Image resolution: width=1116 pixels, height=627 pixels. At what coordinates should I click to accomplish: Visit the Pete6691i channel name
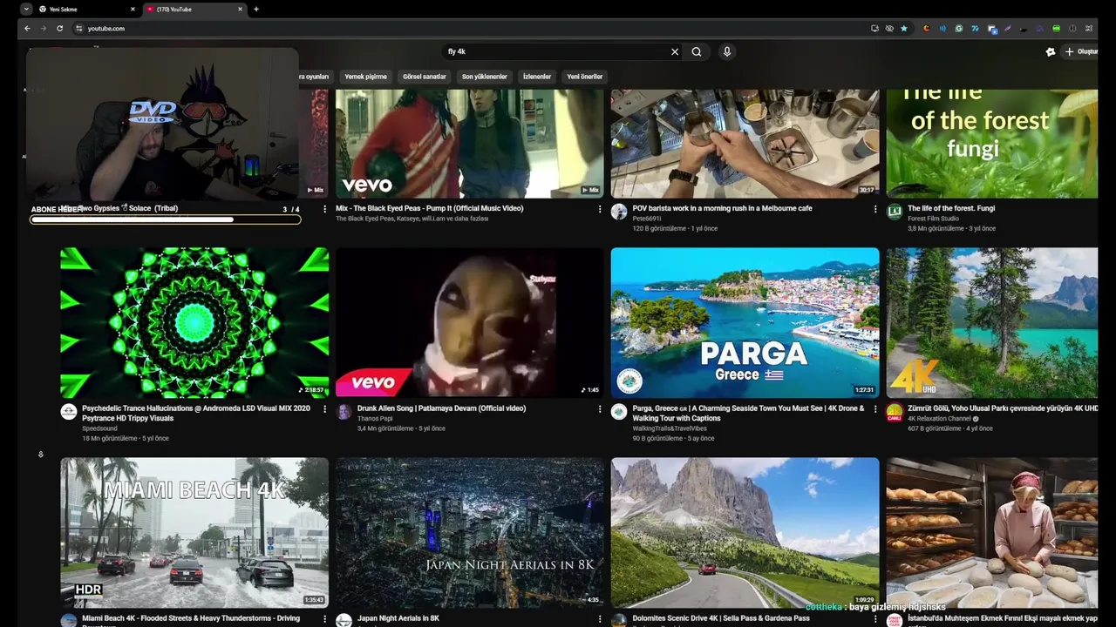coord(647,219)
